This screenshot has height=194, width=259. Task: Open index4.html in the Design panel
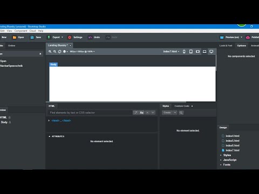pos(233,136)
